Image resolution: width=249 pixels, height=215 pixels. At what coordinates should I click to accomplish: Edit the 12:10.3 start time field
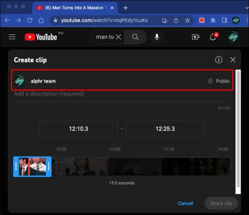pyautogui.click(x=78, y=129)
